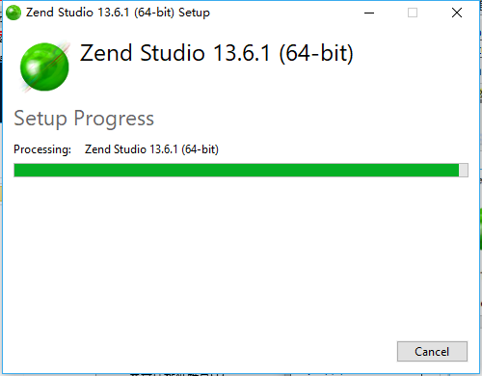Close the Zend Studio Setup dialog
482x376 pixels.
(457, 13)
